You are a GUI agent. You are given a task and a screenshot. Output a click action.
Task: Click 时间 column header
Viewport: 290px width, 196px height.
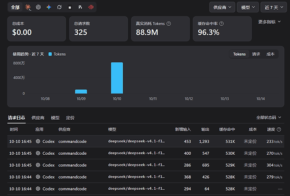click(x=14, y=129)
